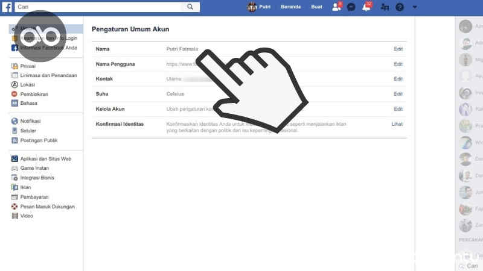
Task: Click the Aplikasi dan Situs Web icon
Action: 14,158
